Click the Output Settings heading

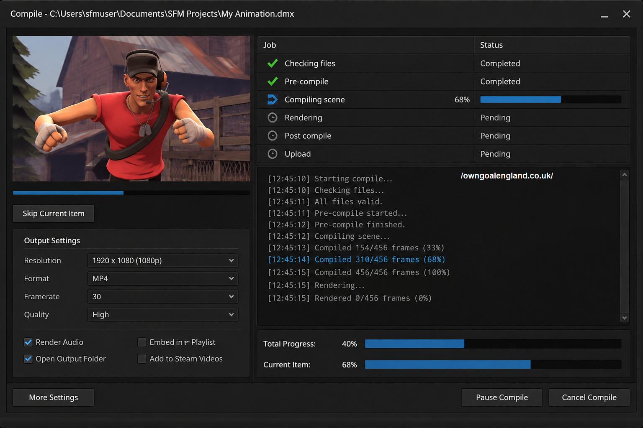point(52,240)
